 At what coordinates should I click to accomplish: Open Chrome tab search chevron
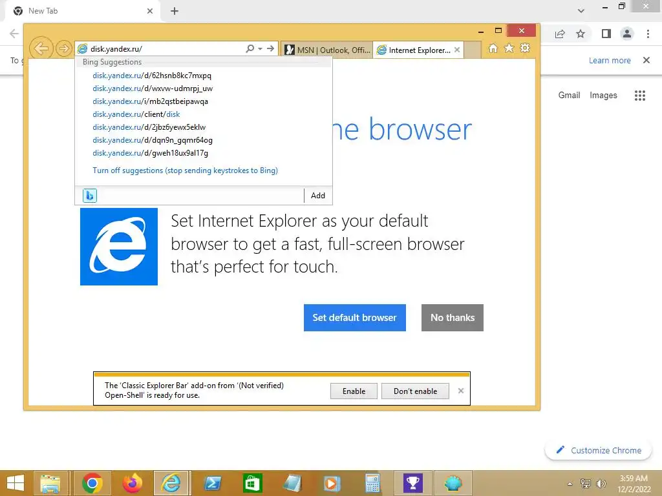(x=581, y=11)
